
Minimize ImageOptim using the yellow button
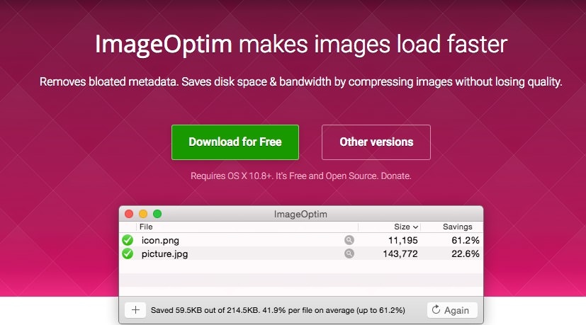click(x=143, y=214)
